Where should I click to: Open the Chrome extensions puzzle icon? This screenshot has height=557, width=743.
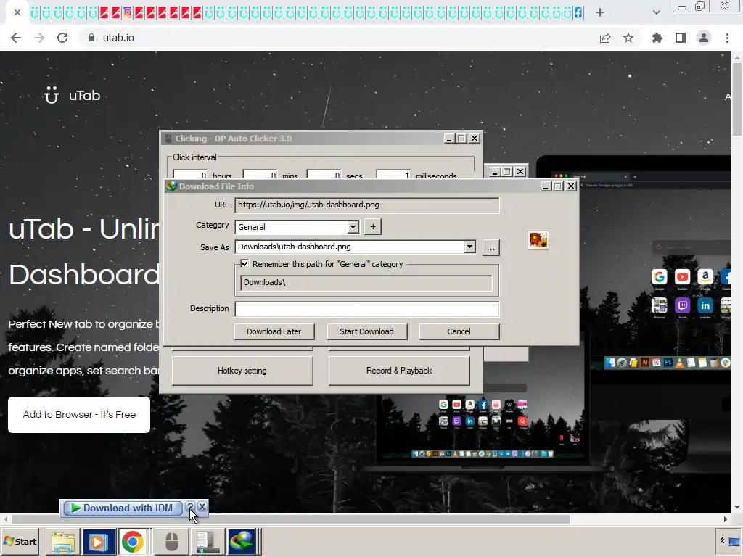click(x=657, y=38)
